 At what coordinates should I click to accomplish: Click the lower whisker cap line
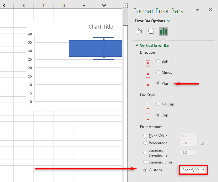(x=104, y=59)
